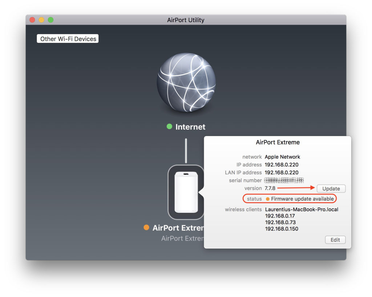Click the version 7.7.8 value
This screenshot has height=297, width=372.
[x=270, y=188]
